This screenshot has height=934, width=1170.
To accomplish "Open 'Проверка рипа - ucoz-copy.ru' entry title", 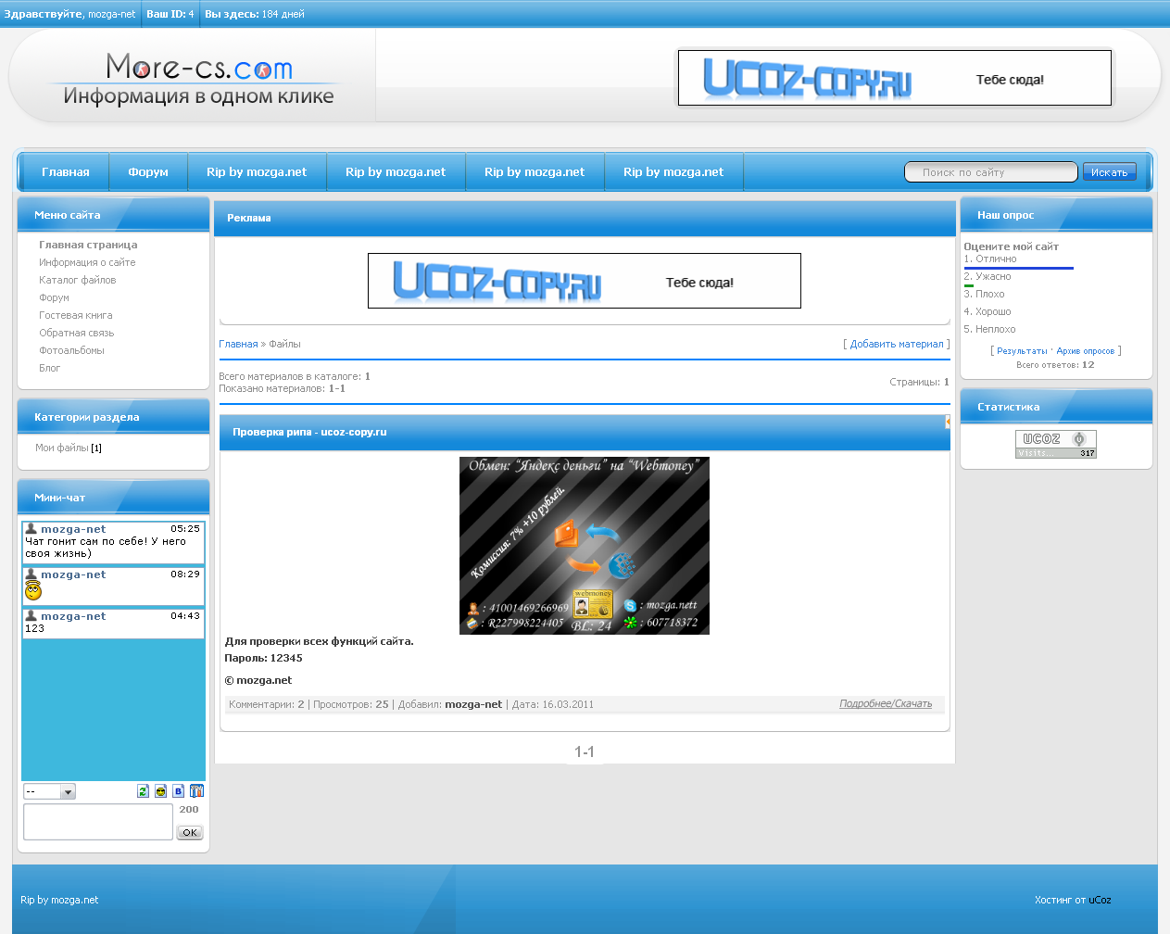I will tap(309, 432).
